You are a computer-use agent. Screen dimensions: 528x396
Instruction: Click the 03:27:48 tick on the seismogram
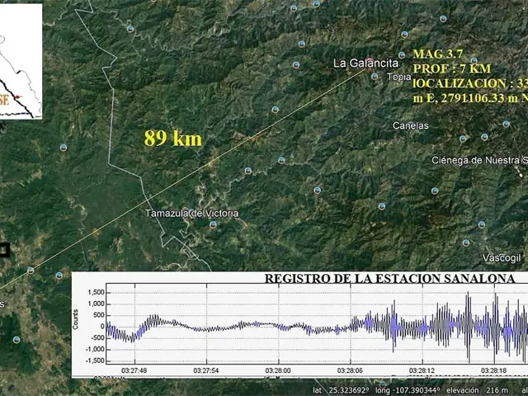coord(134,371)
